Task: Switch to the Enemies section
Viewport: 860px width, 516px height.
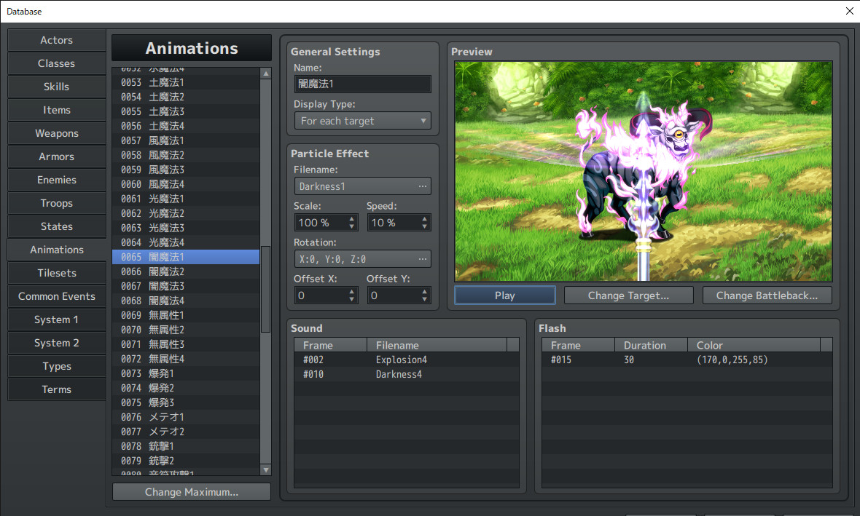Action: (x=56, y=180)
